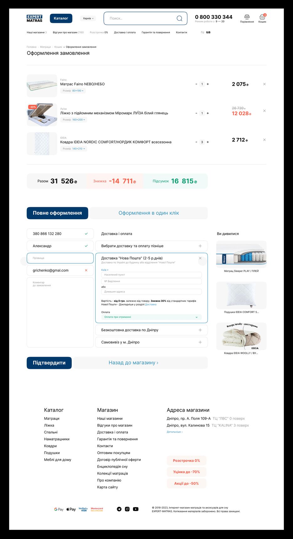This screenshot has height=539, width=293.
Task: Click the № Відділення field
Action: (151, 281)
